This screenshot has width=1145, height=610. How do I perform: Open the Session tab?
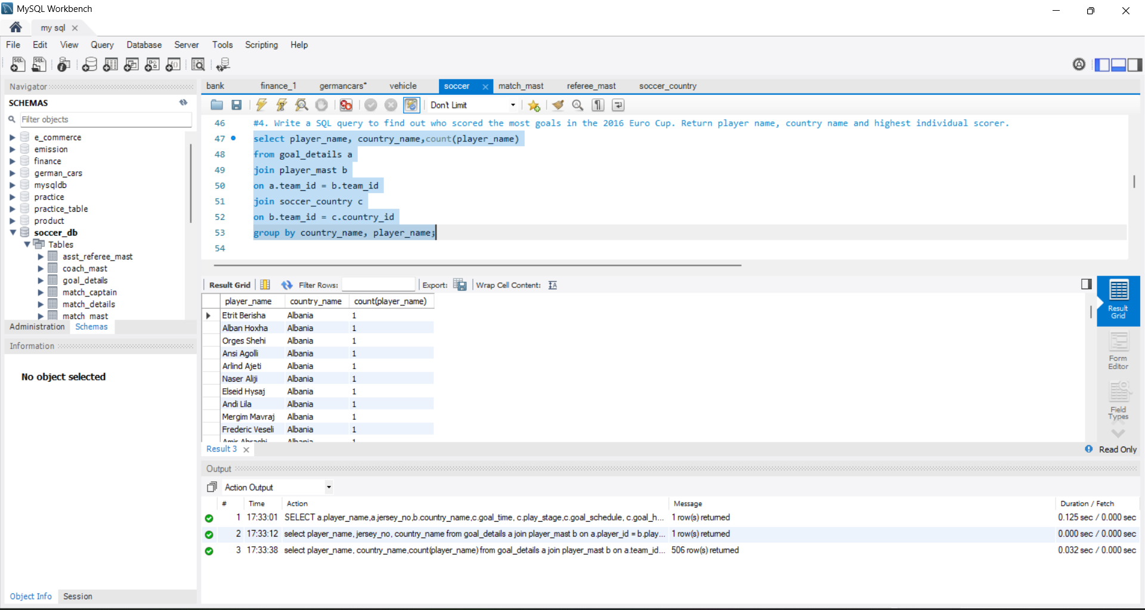[x=78, y=596]
